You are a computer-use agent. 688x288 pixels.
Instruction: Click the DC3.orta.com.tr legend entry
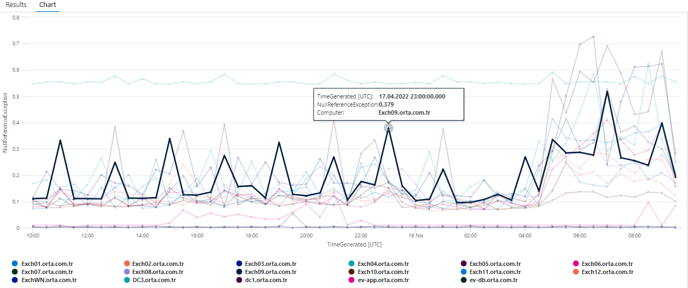[150, 280]
